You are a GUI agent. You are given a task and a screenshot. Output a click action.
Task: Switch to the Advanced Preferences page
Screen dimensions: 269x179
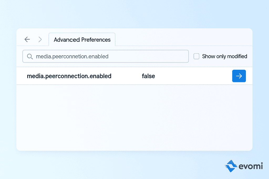point(82,40)
